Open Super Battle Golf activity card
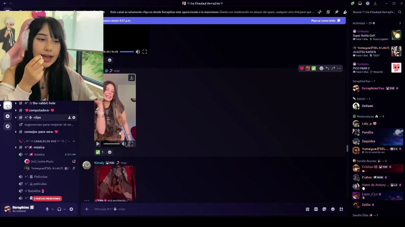This screenshot has height=227, width=405. tap(377, 35)
